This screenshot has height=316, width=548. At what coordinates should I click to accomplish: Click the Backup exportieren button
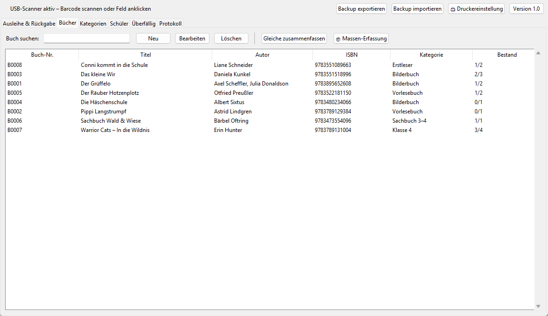pyautogui.click(x=361, y=9)
